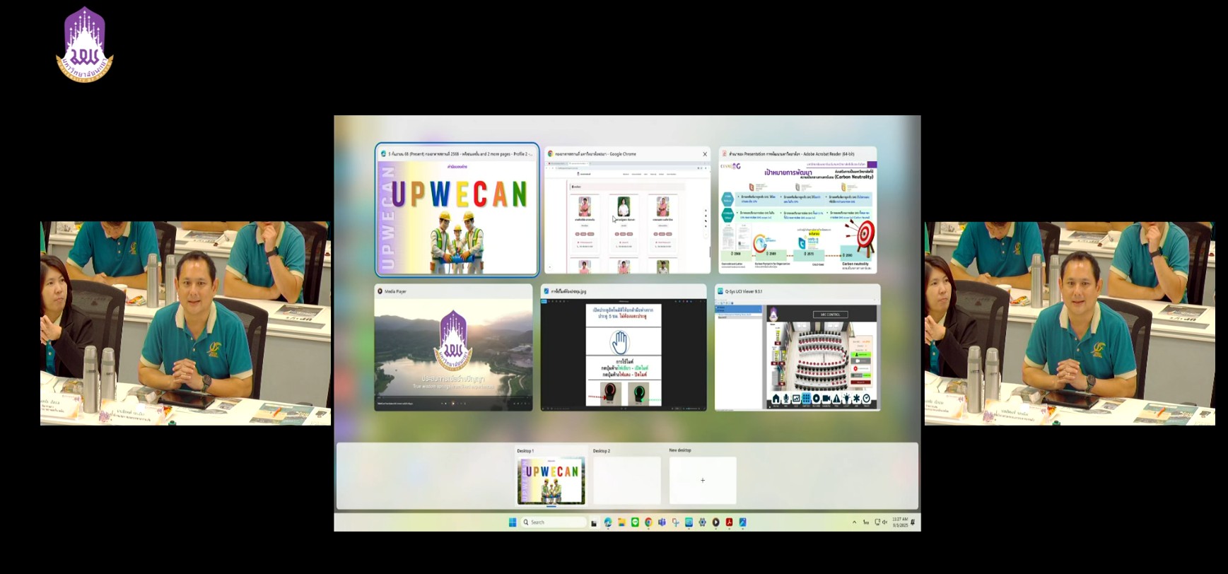Open the Windows Start menu

[513, 522]
